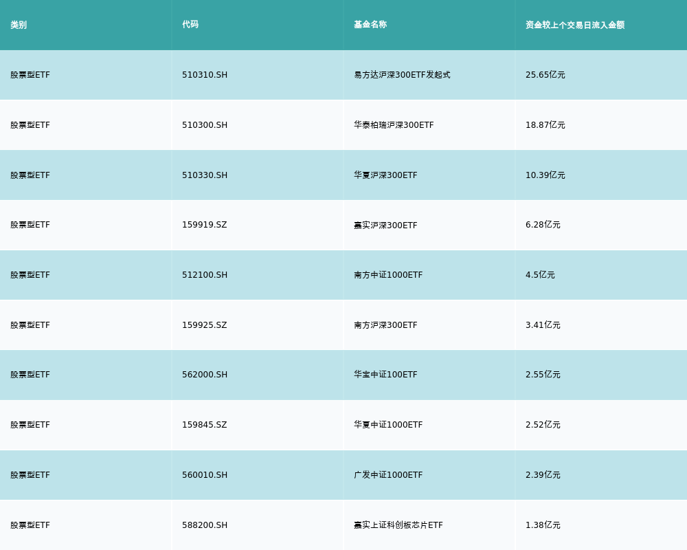Click fund name 华夏中证1000ETF

point(388,425)
